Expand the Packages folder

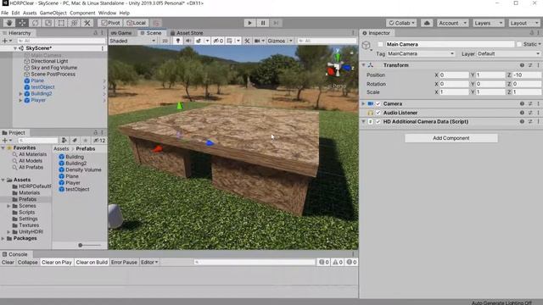[3, 239]
